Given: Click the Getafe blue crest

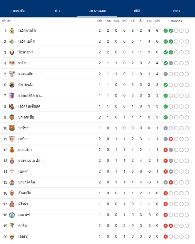Looking at the screenshot, I should [12, 215].
